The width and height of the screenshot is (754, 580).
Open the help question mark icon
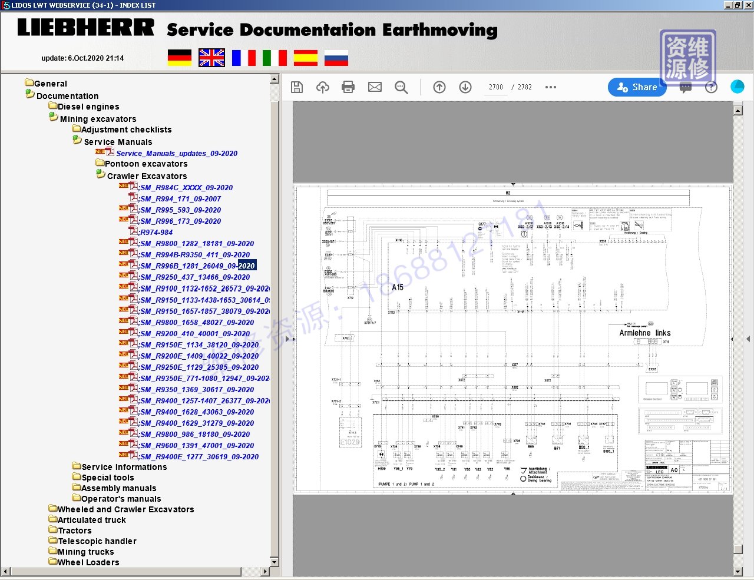tap(711, 87)
